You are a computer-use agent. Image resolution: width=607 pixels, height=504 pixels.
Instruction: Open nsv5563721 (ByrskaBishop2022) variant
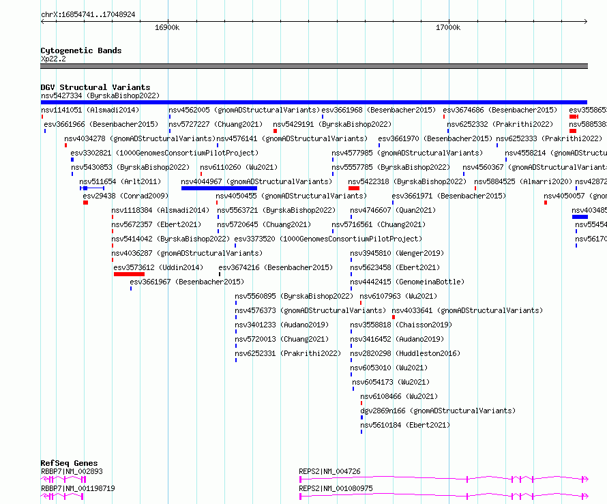[276, 210]
